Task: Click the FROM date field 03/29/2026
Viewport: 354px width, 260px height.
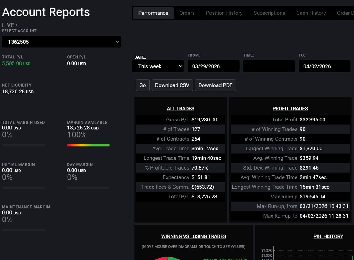Action: (x=213, y=66)
